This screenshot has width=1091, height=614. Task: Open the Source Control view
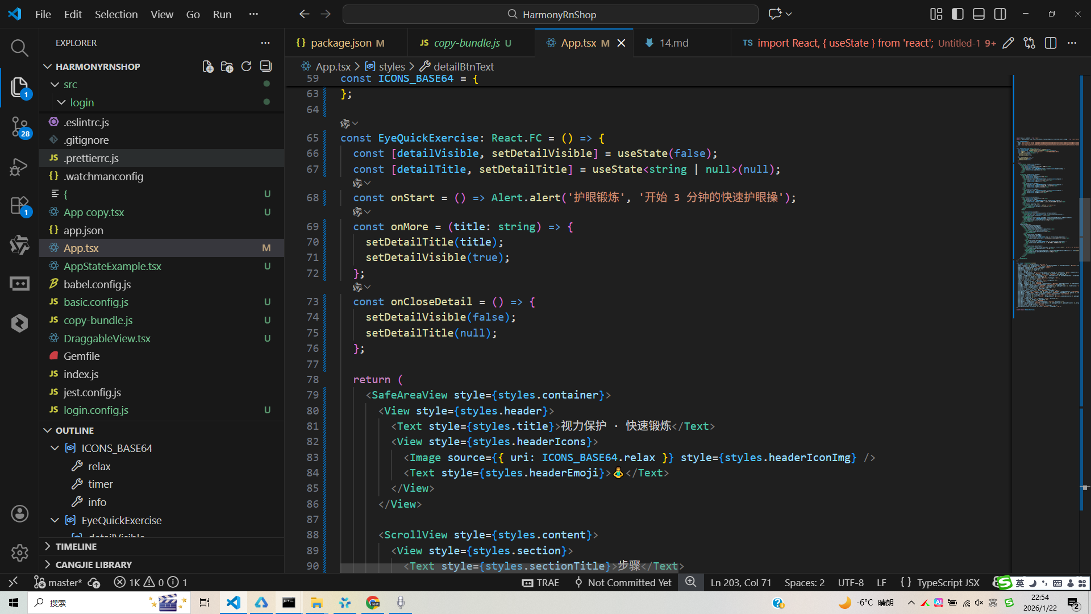19,126
